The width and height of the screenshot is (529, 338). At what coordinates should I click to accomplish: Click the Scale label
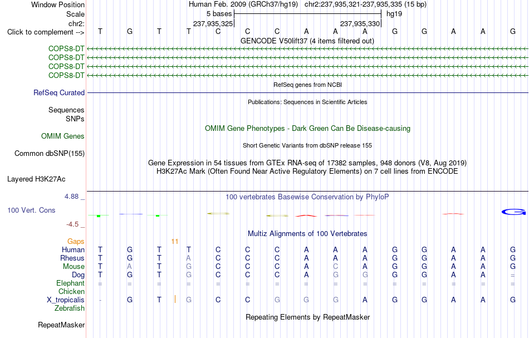[x=75, y=14]
